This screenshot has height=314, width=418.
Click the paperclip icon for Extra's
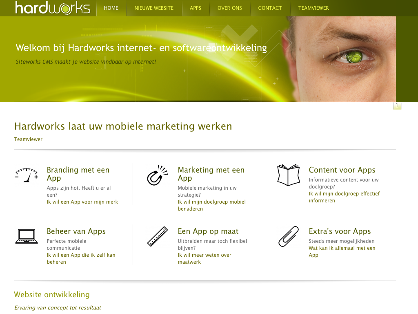[x=289, y=237]
